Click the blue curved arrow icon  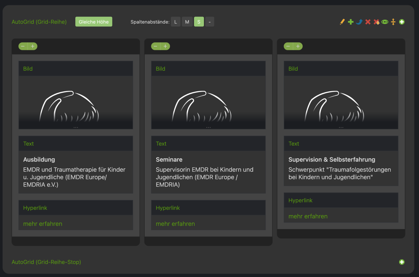(359, 22)
